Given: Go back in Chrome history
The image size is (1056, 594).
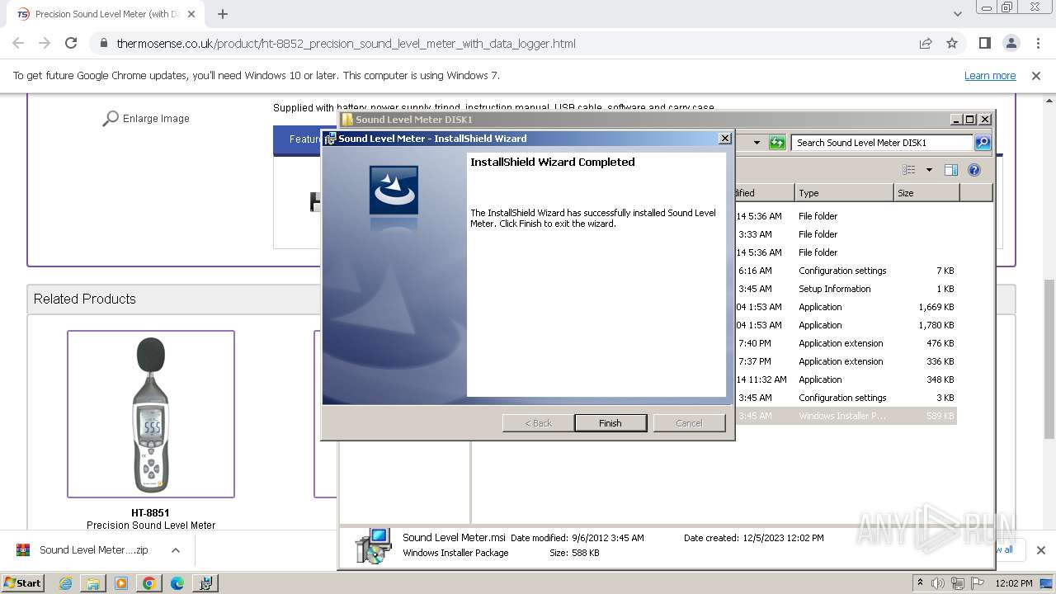Looking at the screenshot, I should (18, 43).
